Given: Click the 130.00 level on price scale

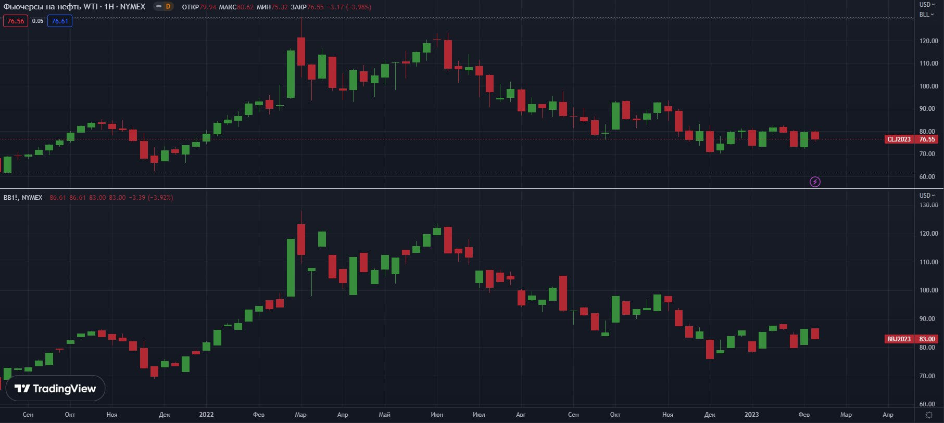Looking at the screenshot, I should (928, 205).
